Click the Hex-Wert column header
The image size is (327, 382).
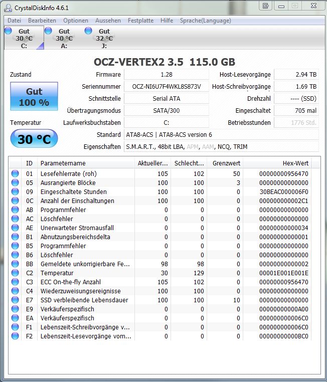(277, 163)
